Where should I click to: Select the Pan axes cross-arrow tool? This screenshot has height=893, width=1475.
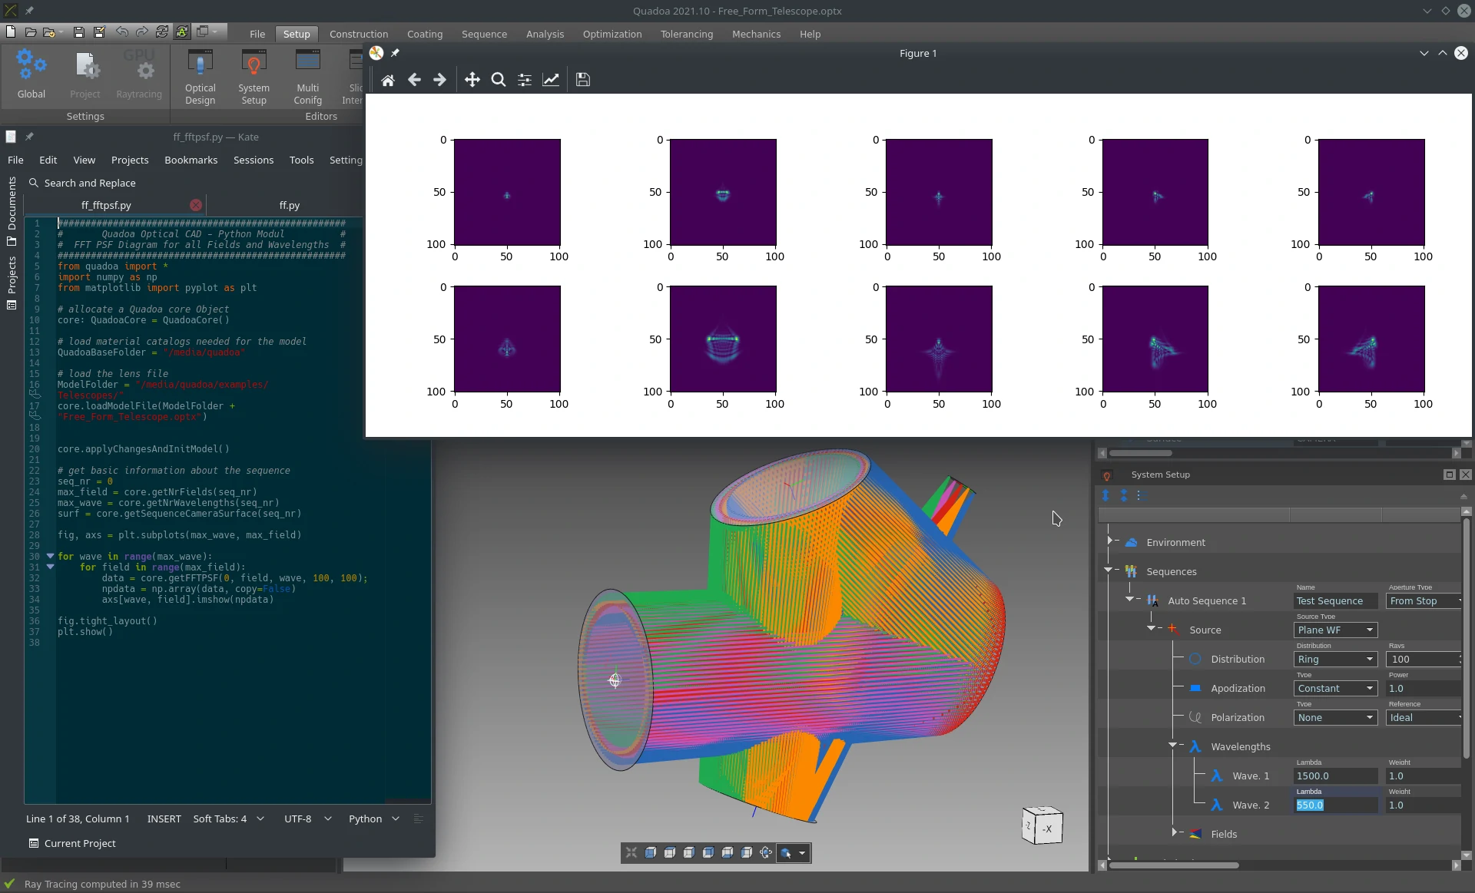pyautogui.click(x=472, y=80)
